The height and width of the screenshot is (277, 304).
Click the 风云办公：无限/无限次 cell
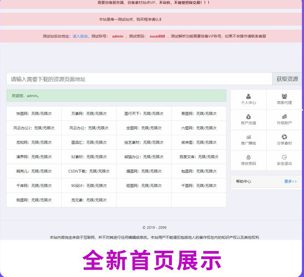tap(89, 128)
